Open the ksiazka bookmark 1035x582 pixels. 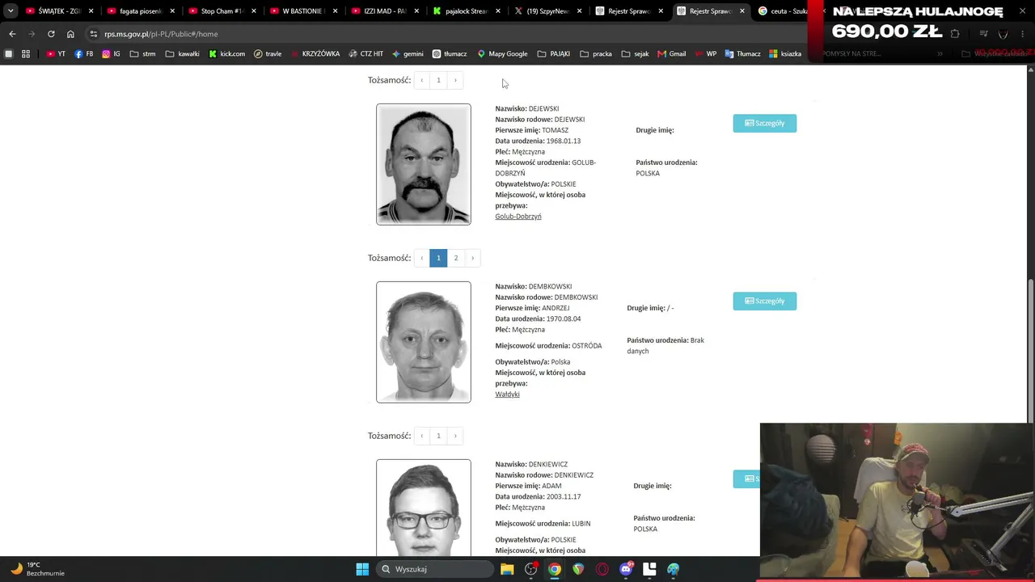click(785, 53)
